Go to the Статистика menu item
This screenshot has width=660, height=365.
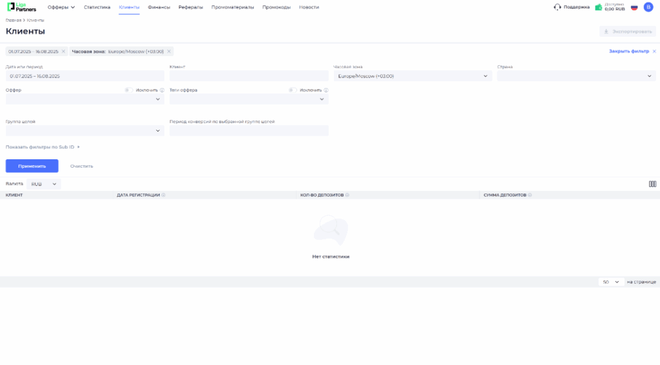(97, 7)
